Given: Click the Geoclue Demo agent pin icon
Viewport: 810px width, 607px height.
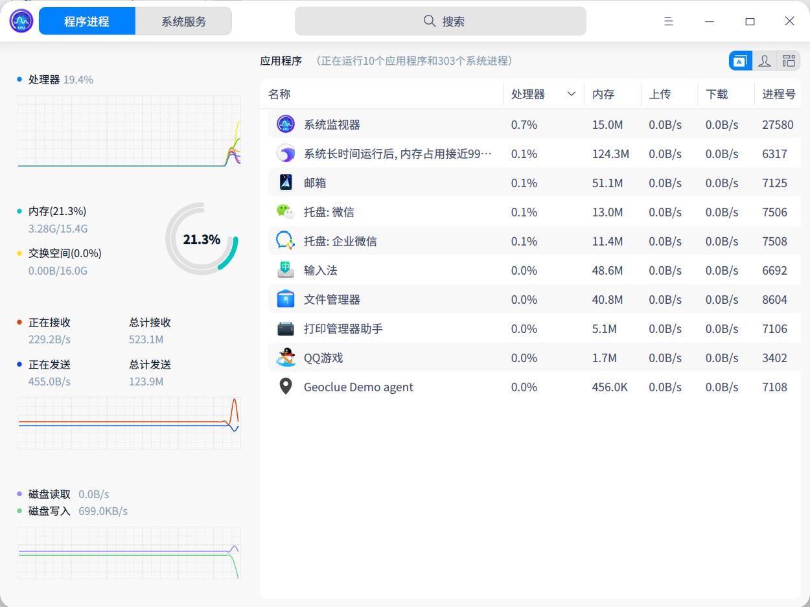Looking at the screenshot, I should pos(286,387).
